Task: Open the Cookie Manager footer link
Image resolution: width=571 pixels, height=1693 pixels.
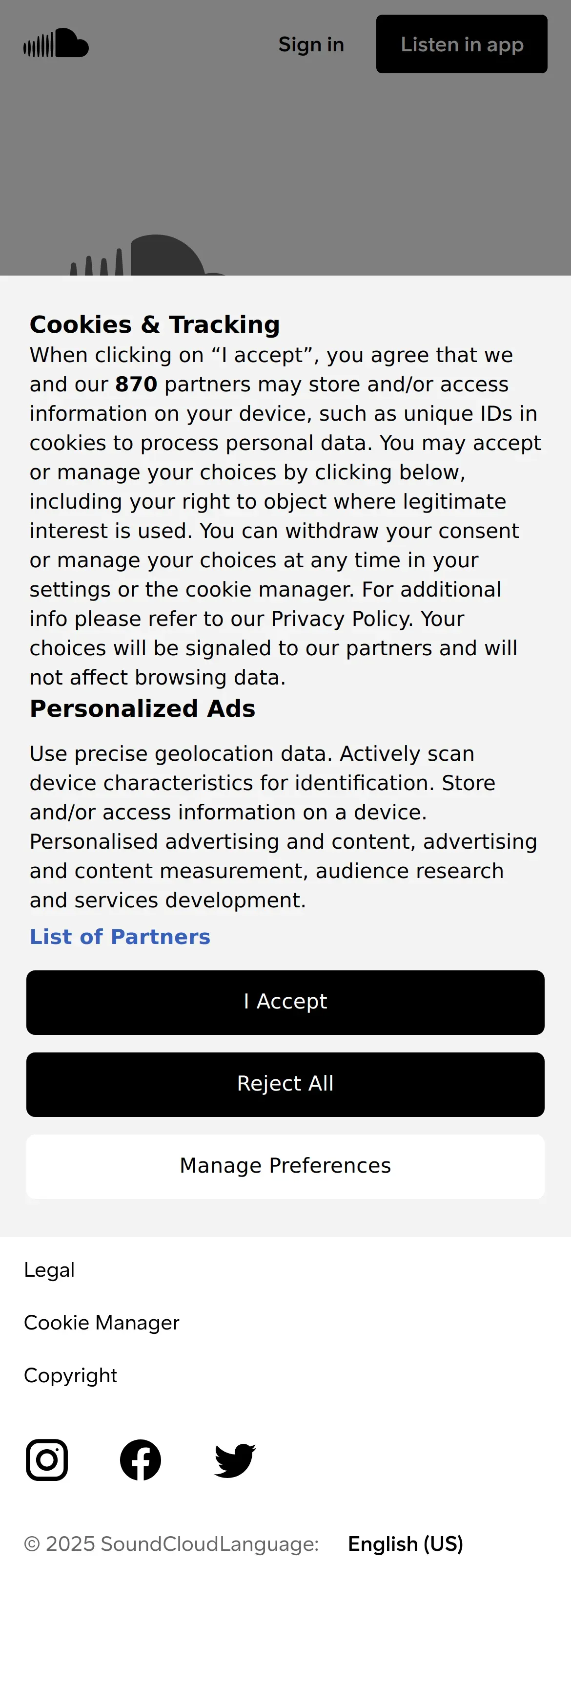Action: click(x=102, y=1322)
